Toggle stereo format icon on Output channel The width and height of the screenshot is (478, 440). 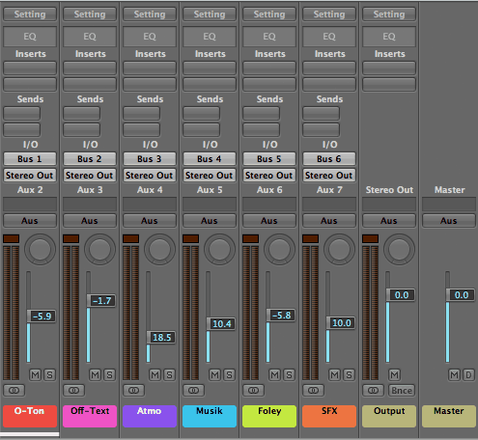(373, 391)
